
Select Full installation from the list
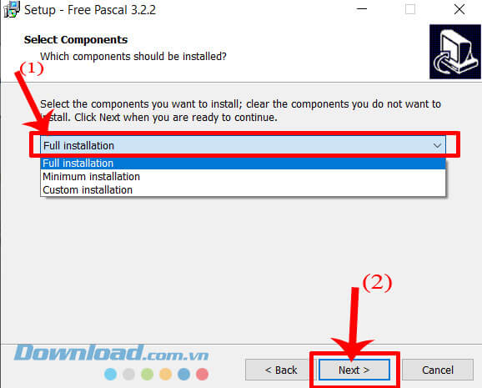(243, 163)
